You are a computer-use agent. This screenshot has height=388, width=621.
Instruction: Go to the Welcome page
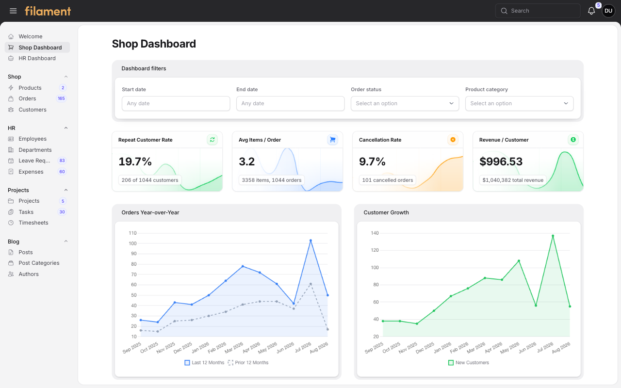(37, 36)
